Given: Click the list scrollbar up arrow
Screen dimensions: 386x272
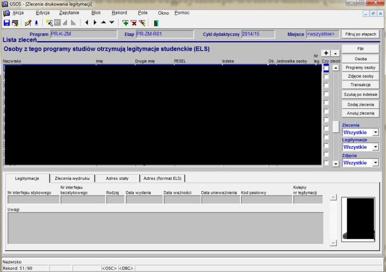Looking at the screenshot, I should (x=336, y=68).
